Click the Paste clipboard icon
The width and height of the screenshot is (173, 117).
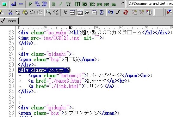25,12
